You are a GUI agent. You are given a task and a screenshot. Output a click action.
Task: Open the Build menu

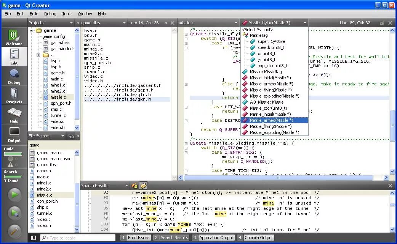click(34, 14)
